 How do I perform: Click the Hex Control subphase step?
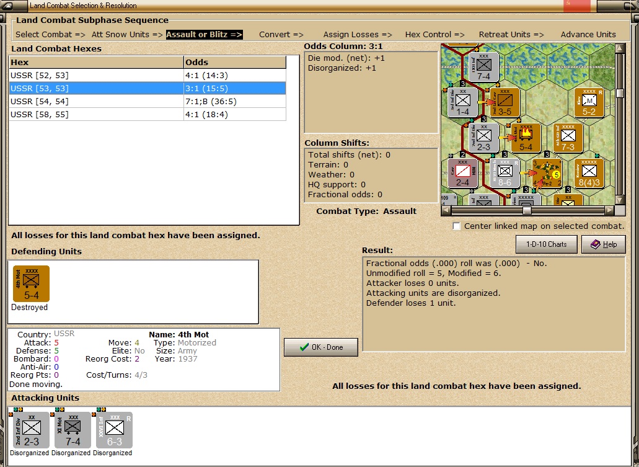[435, 35]
